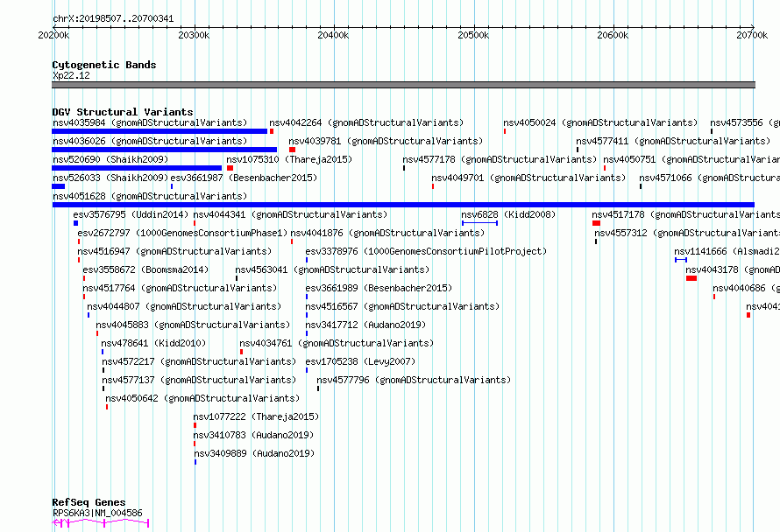The height and width of the screenshot is (532, 780).
Task: Click the chrX:20198507..20700341 coordinate text
Action: tap(113, 19)
